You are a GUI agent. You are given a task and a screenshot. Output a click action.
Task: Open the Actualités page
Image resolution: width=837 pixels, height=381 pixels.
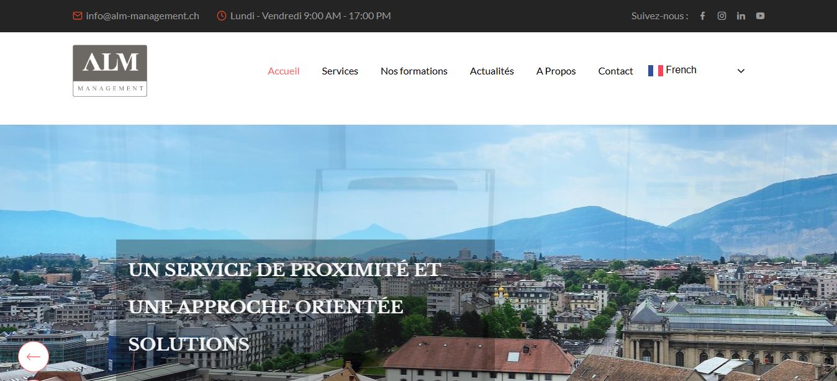[492, 71]
